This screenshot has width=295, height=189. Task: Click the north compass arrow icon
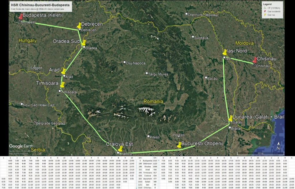(x=278, y=146)
